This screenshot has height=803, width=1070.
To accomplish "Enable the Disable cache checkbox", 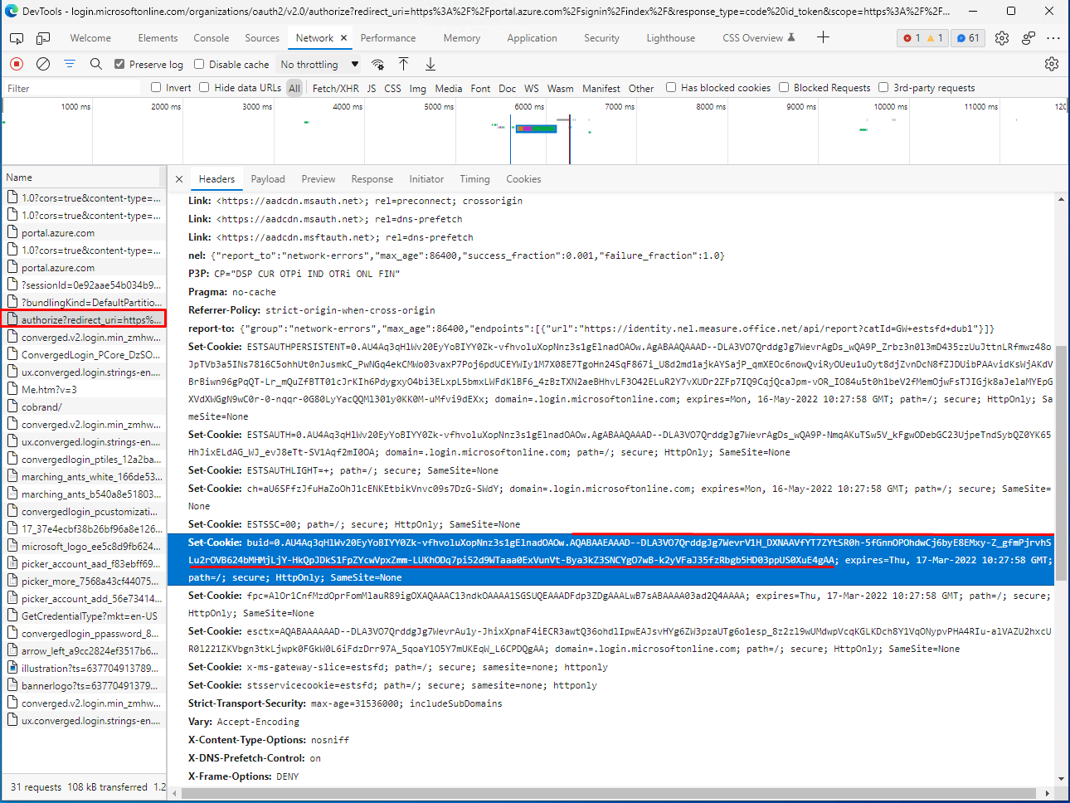I will (x=199, y=65).
